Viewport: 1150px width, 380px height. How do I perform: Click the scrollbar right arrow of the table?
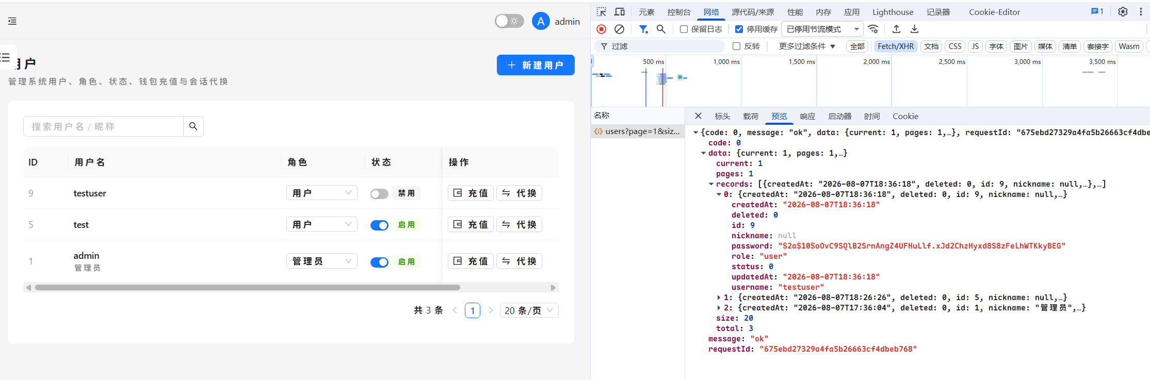pos(553,288)
